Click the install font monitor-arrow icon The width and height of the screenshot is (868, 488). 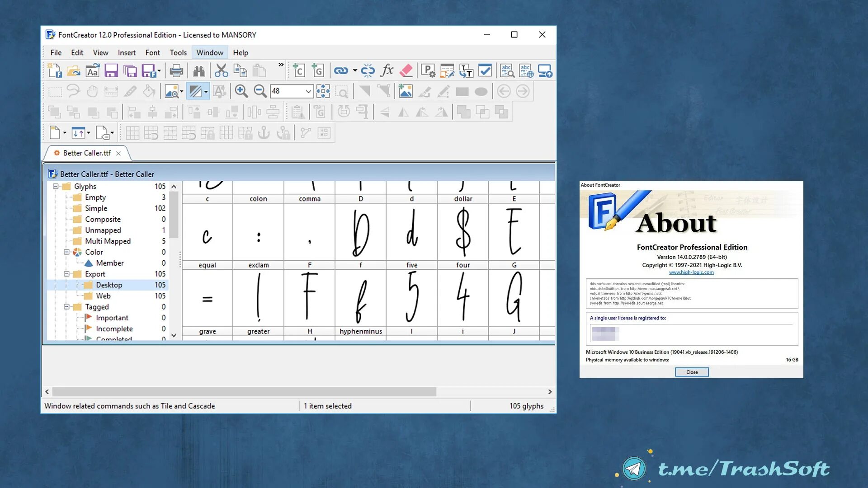[545, 71]
